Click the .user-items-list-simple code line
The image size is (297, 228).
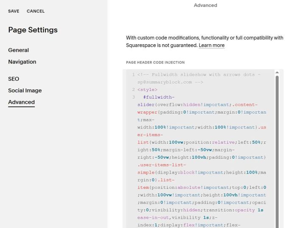click(162, 165)
